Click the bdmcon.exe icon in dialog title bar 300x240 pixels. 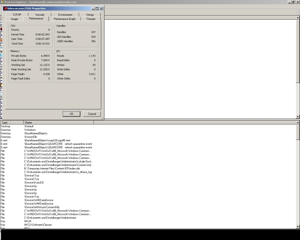point(6,8)
